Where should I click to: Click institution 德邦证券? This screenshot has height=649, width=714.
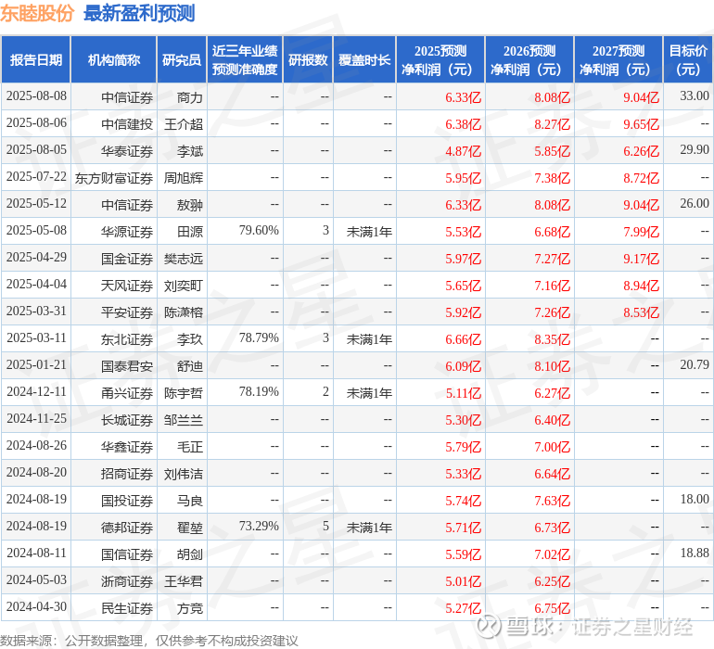coord(127,528)
